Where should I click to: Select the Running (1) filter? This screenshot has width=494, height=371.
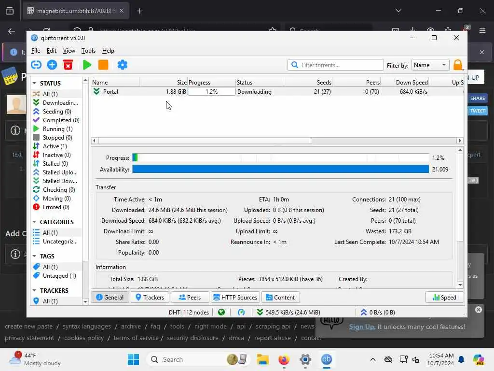click(56, 128)
